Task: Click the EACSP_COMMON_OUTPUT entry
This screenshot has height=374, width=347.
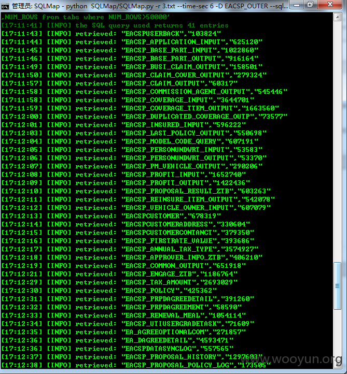Action: pos(123,266)
